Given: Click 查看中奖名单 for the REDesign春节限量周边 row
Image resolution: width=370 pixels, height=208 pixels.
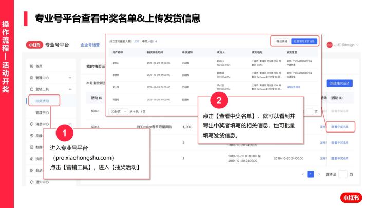Looking at the screenshot, I should (340, 127).
